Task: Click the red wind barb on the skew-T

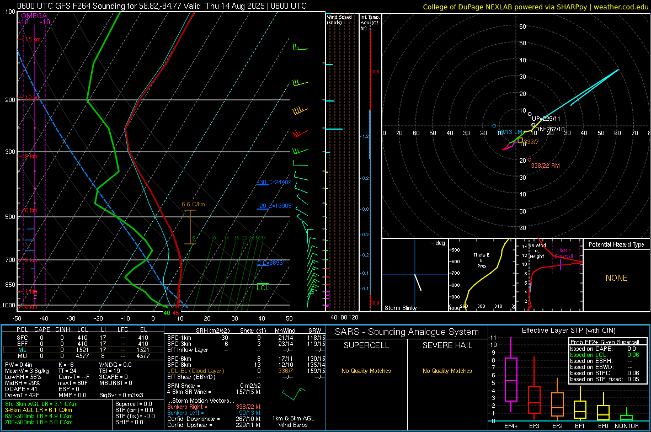Action: tap(300, 134)
